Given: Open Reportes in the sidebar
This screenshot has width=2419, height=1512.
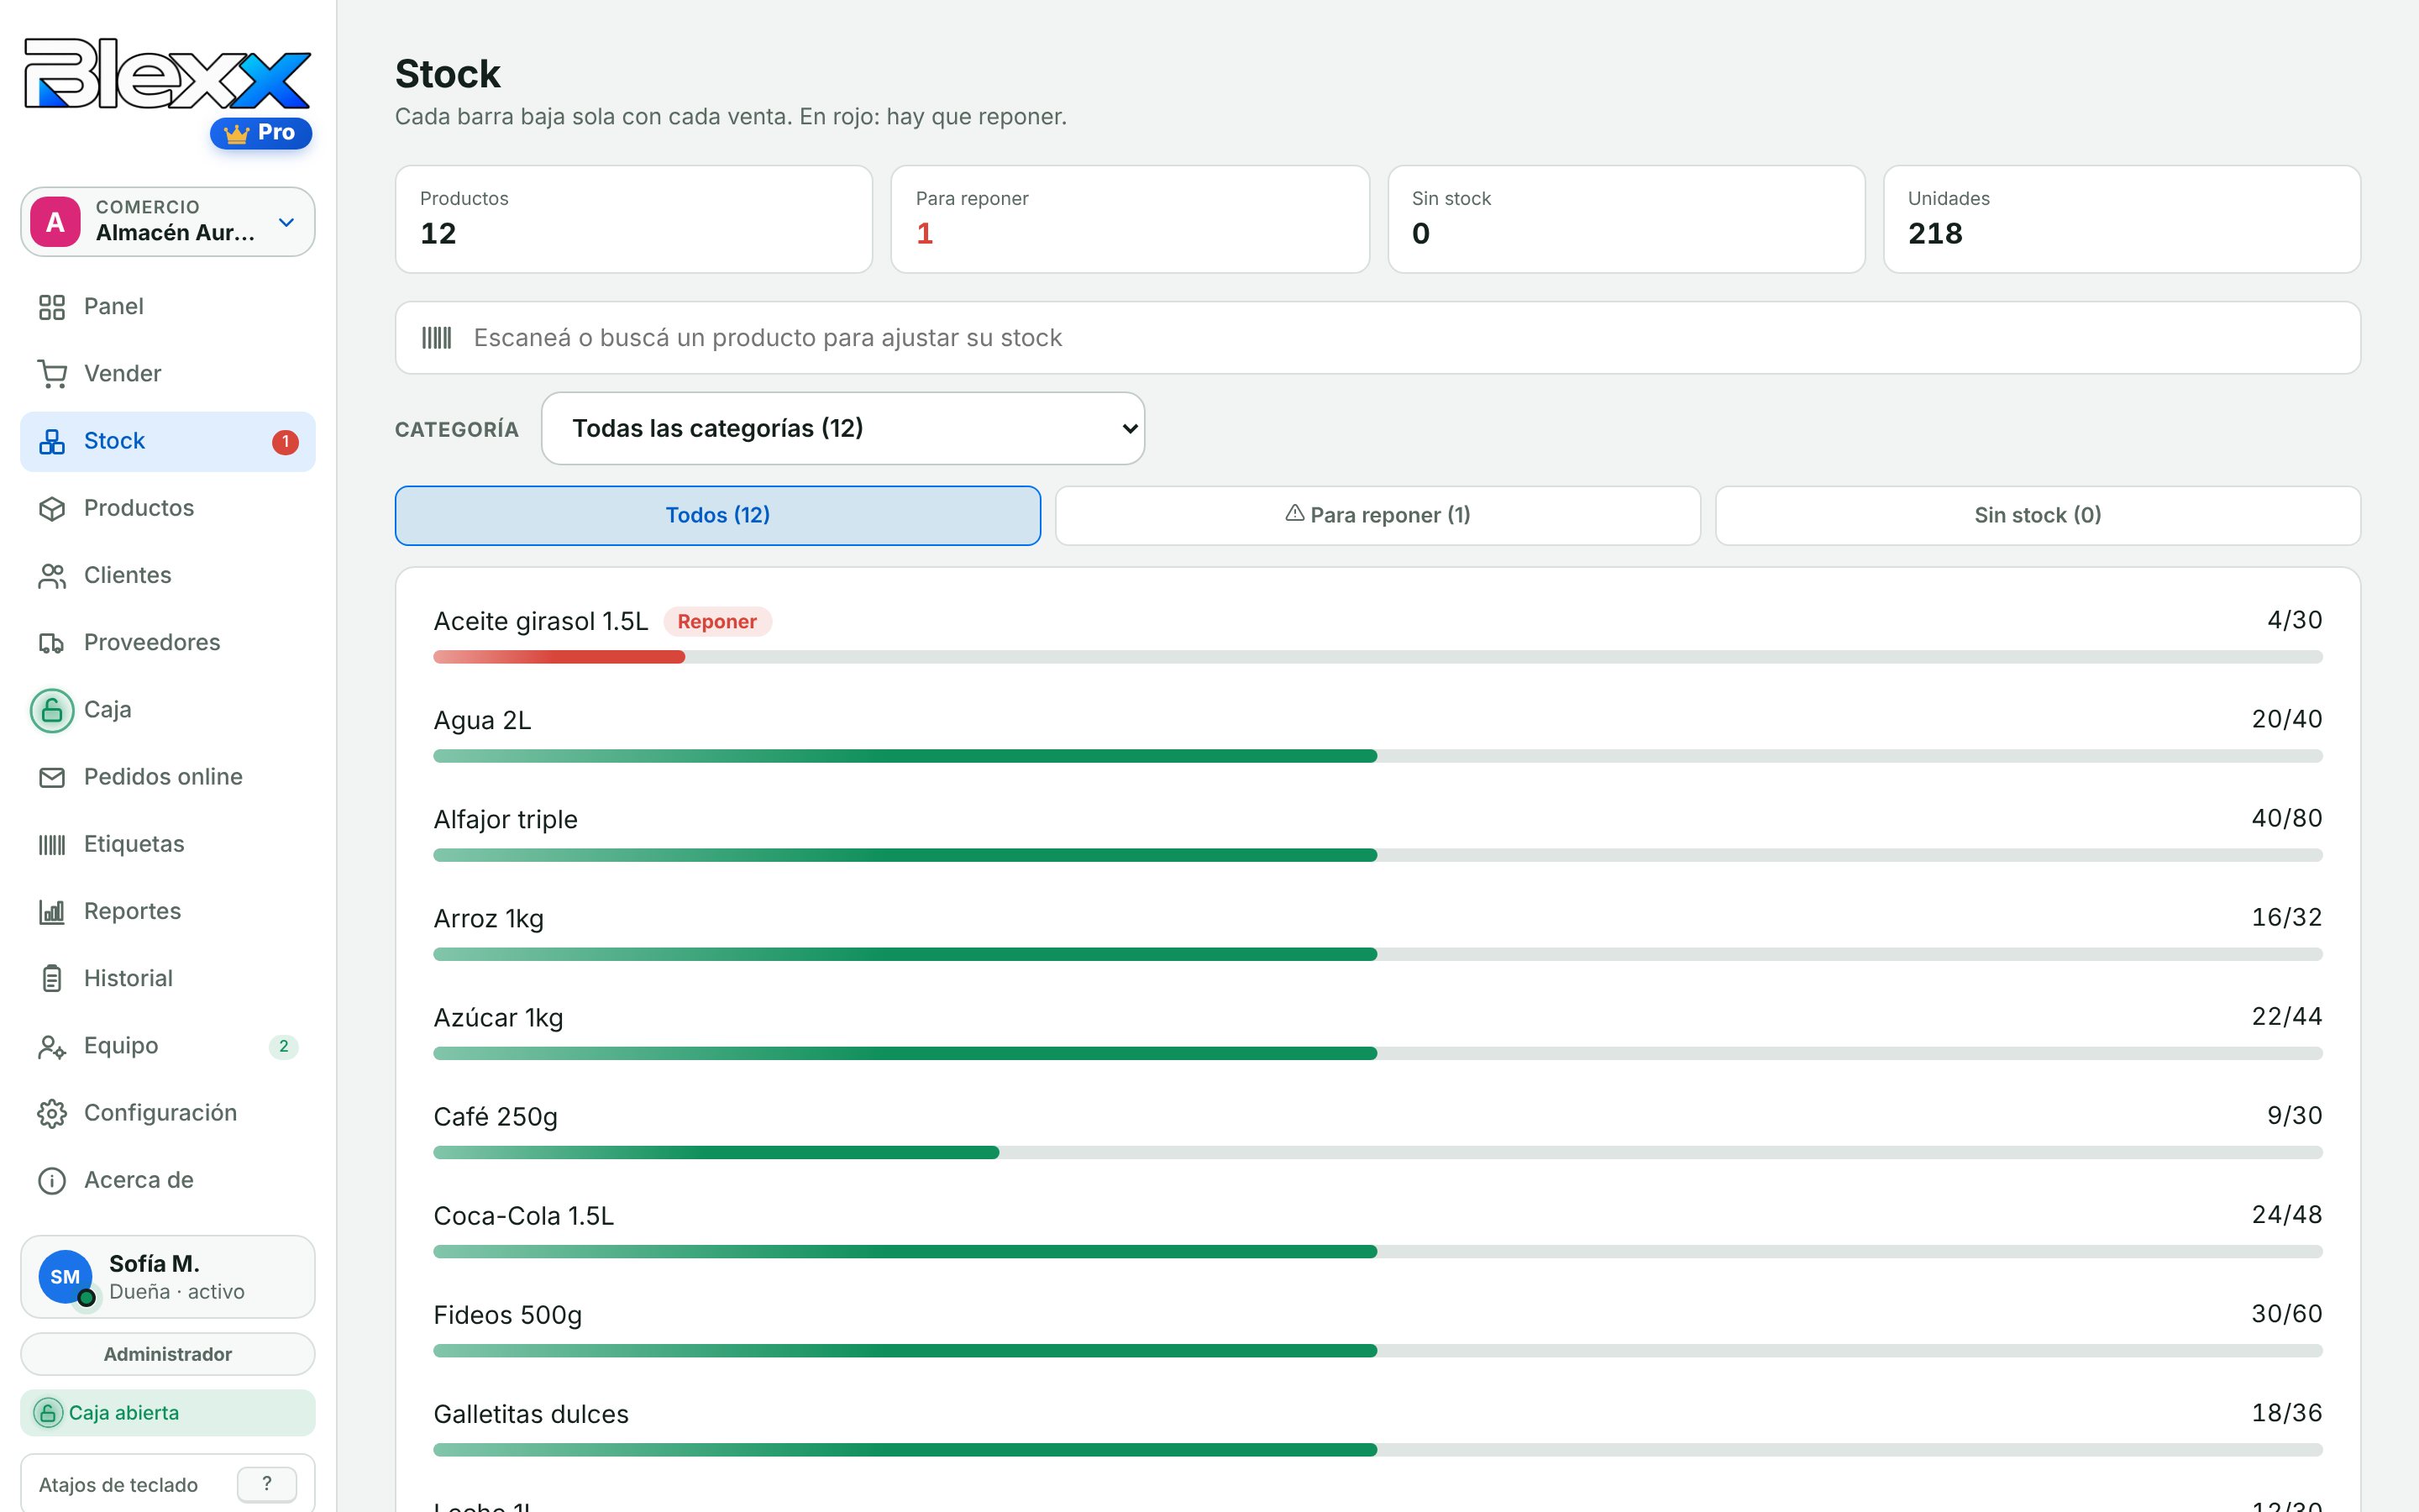Looking at the screenshot, I should click(168, 911).
